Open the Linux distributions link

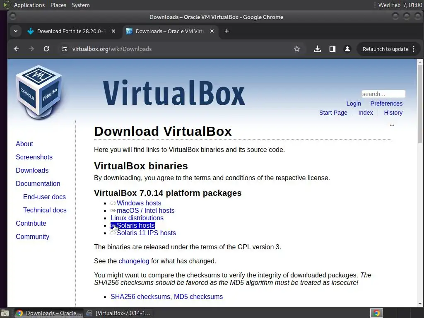pyautogui.click(x=137, y=218)
